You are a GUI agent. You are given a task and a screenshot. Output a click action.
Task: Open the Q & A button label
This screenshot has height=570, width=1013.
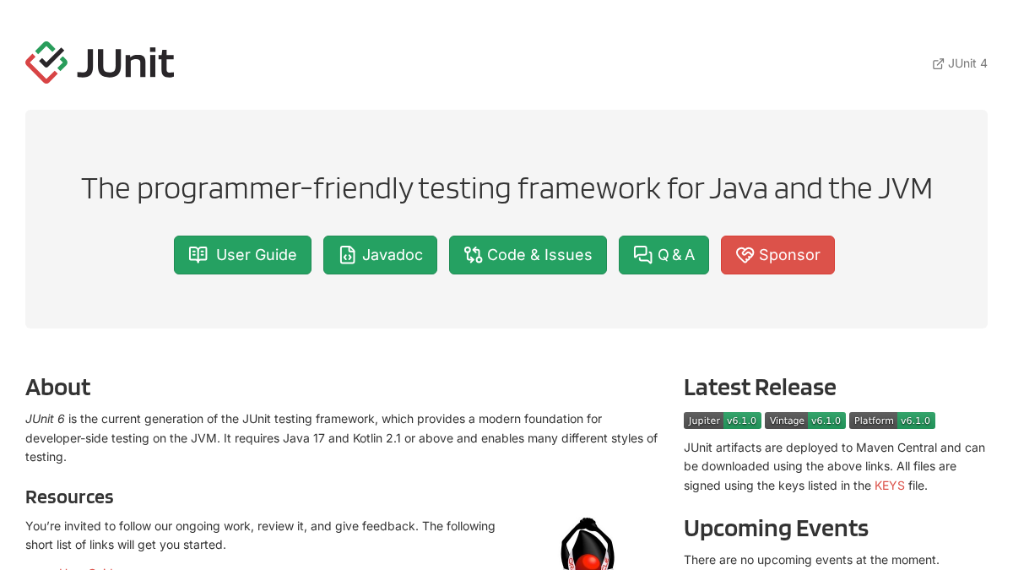click(676, 255)
